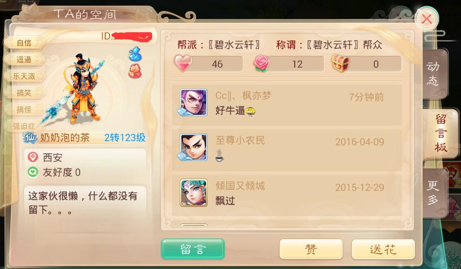Select the 自信 personality tag
Image resolution: width=461 pixels, height=269 pixels.
tap(25, 43)
